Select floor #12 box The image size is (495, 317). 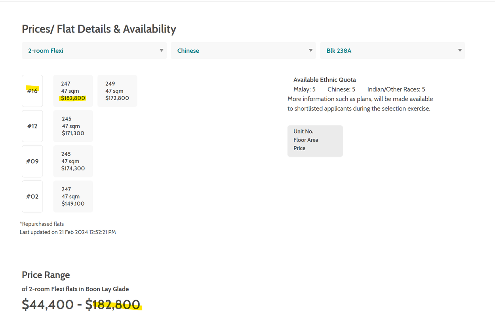(x=32, y=126)
